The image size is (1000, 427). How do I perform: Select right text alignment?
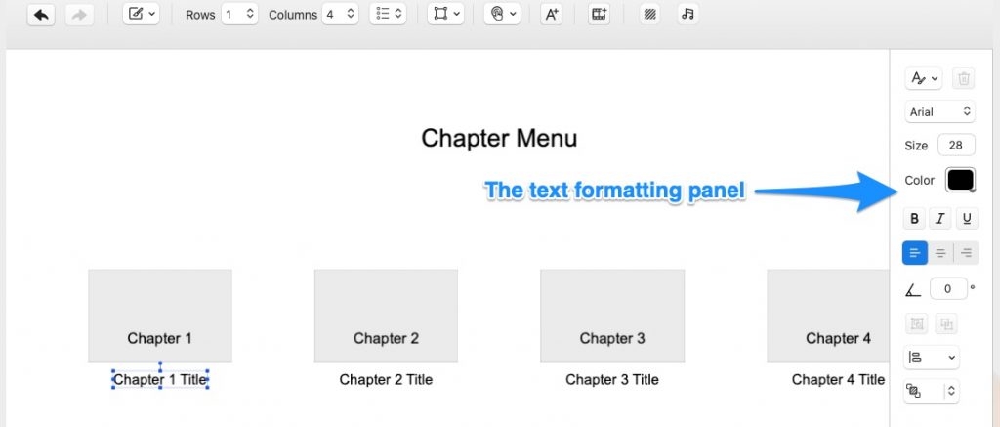click(x=967, y=254)
